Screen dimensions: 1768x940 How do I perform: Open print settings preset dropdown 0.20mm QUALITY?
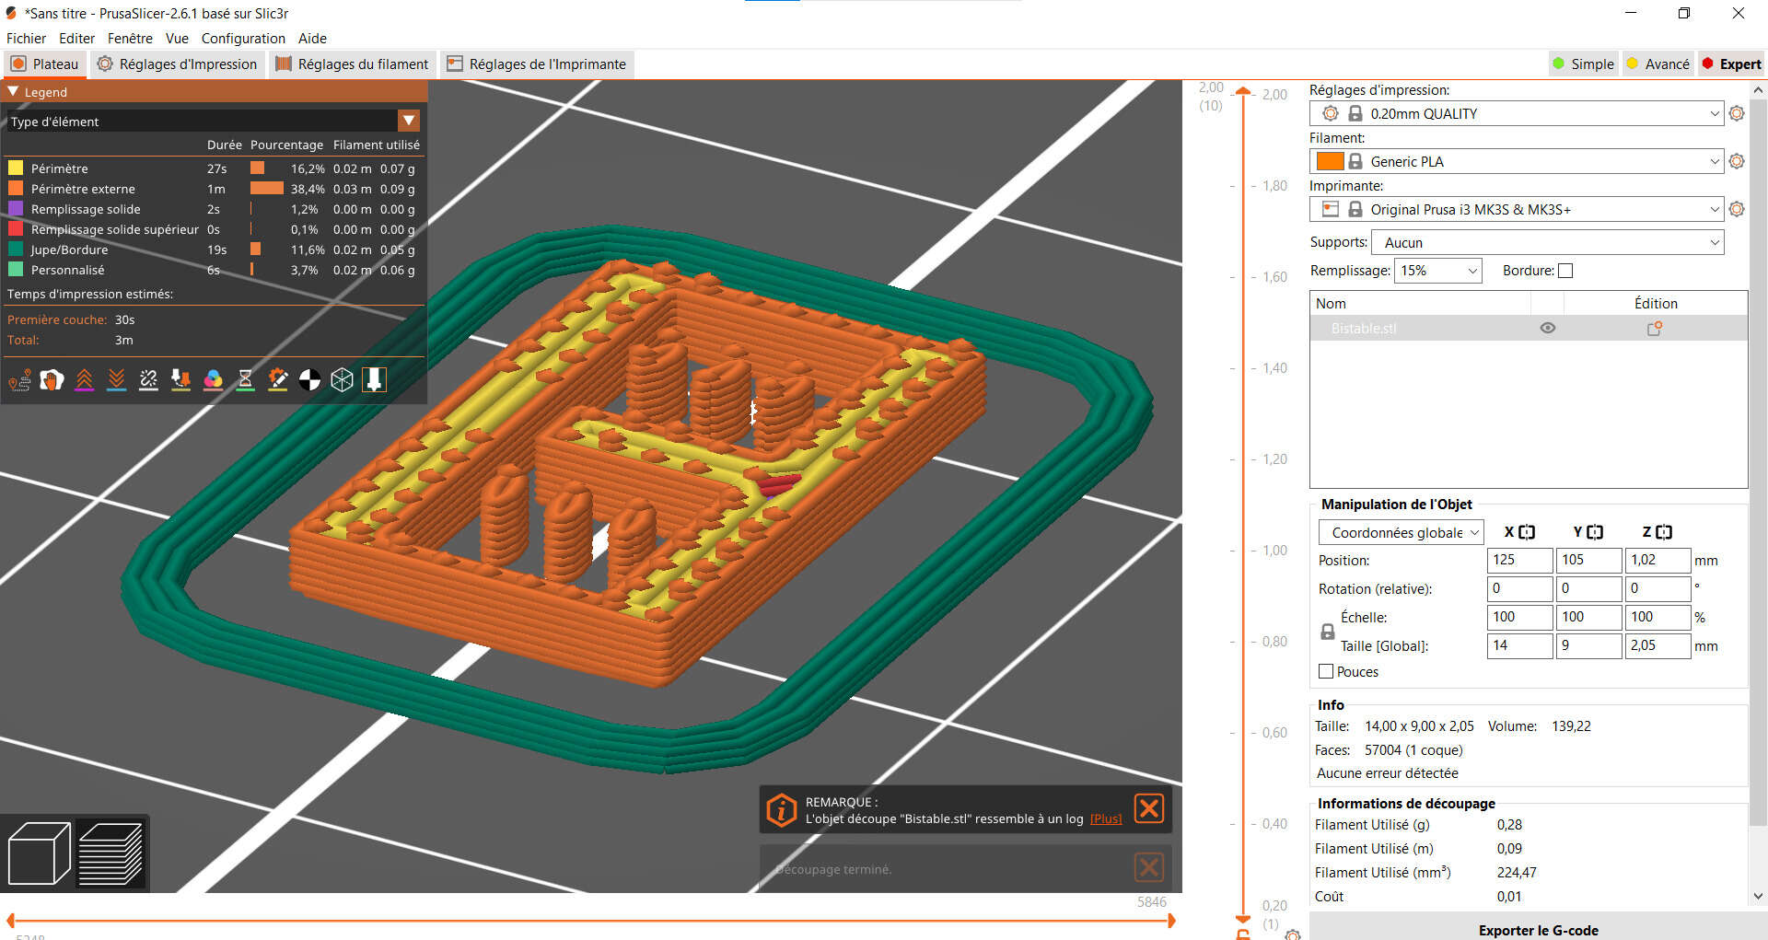1517,113
